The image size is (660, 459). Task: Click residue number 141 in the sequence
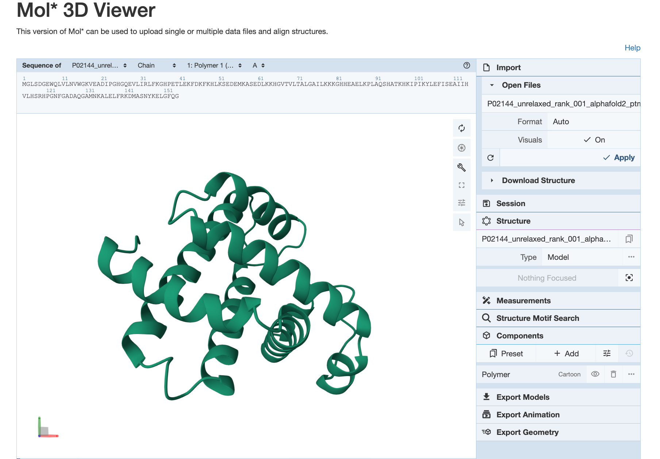tap(129, 91)
